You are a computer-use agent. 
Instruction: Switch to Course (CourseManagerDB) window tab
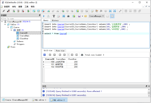tap(15, 100)
